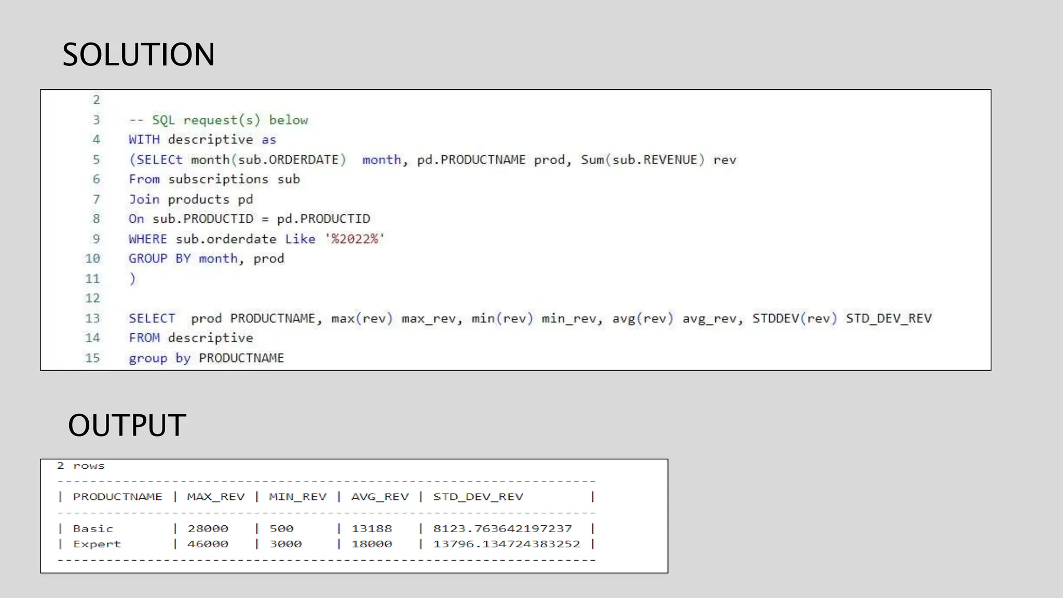Click 'pd.PRODUCTNAME prod' in line 5

[x=491, y=160]
